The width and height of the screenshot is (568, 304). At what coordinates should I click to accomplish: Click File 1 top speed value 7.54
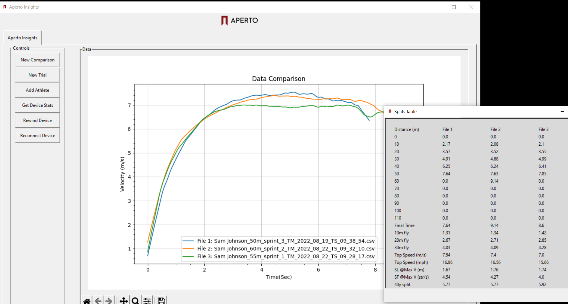click(x=446, y=255)
